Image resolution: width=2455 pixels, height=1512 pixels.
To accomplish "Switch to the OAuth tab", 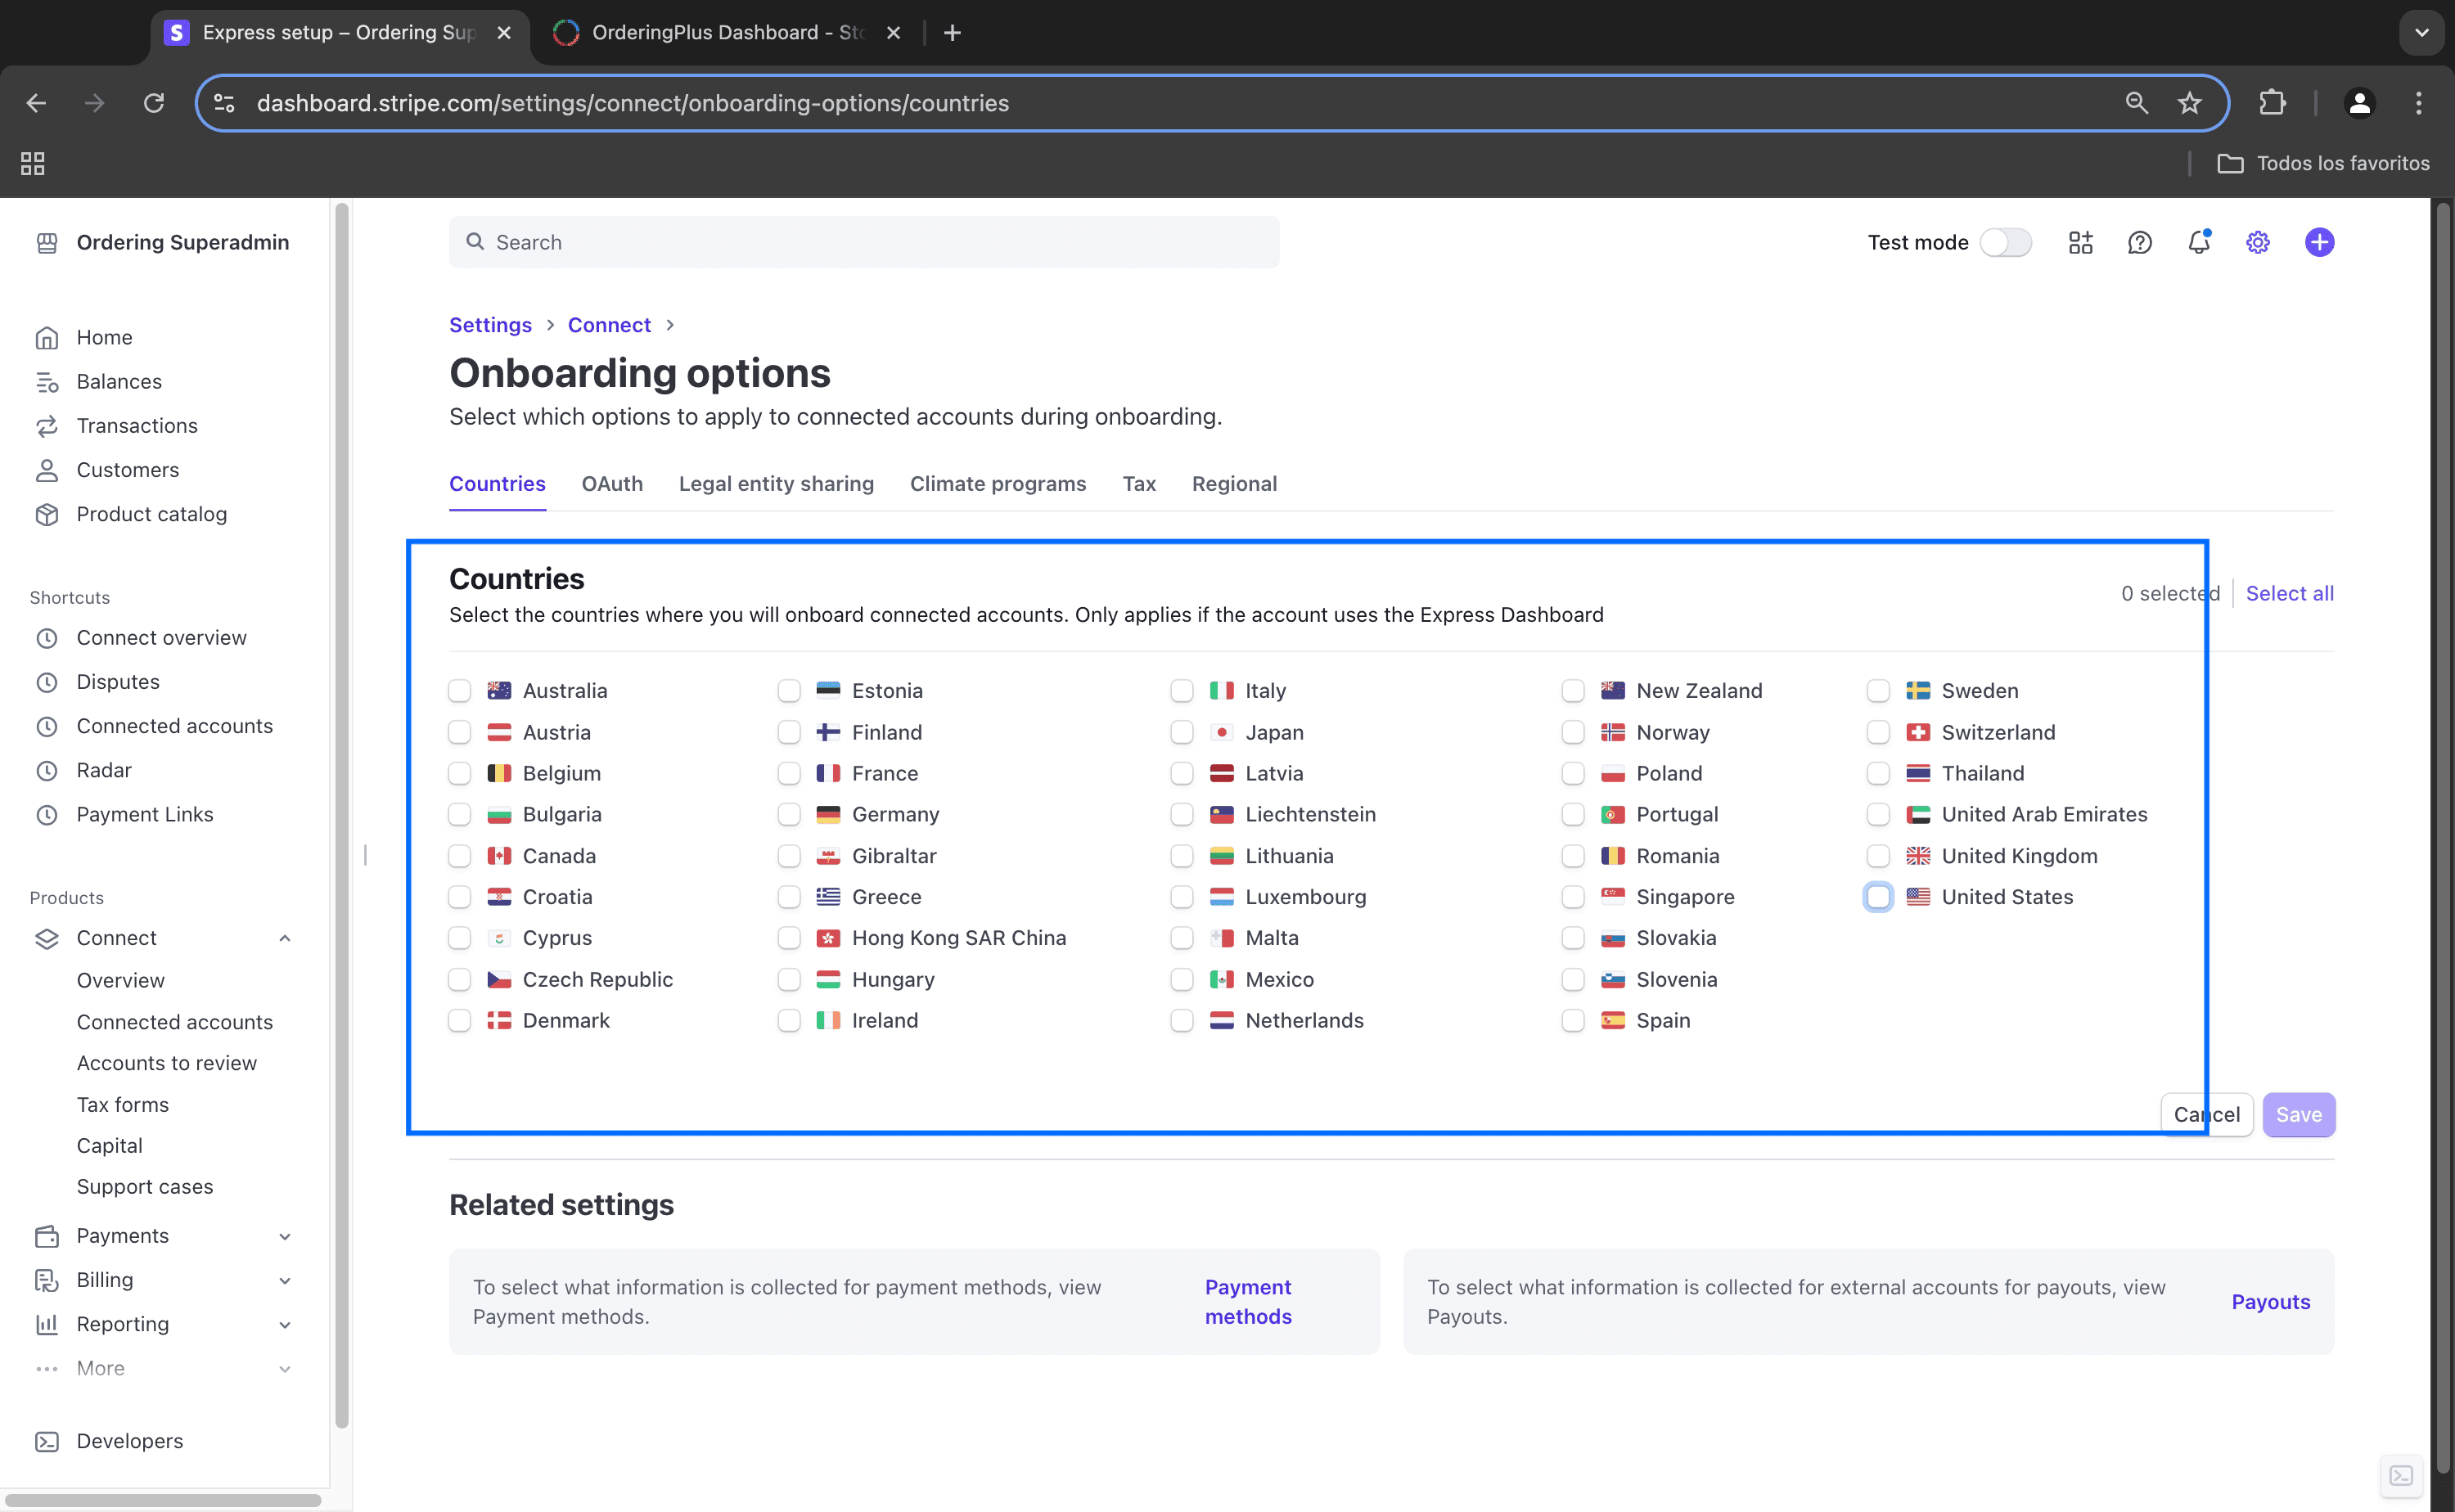I will click(612, 484).
